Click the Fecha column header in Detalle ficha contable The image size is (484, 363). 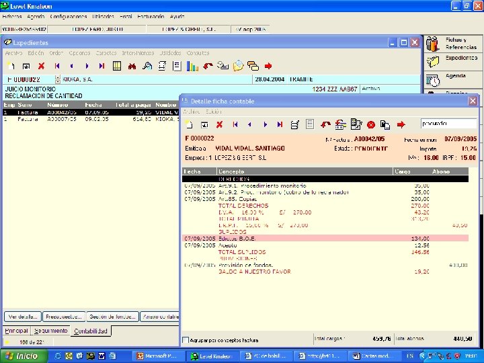[x=199, y=171]
